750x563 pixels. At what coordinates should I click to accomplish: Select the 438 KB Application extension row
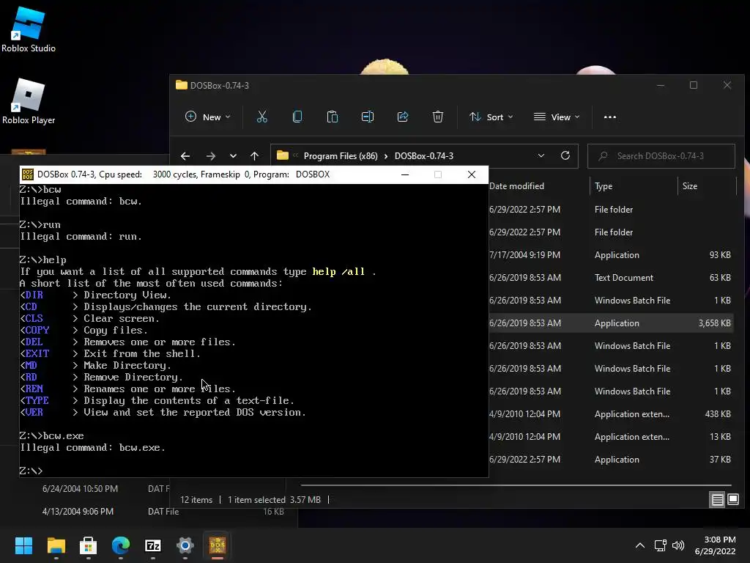tap(612, 414)
